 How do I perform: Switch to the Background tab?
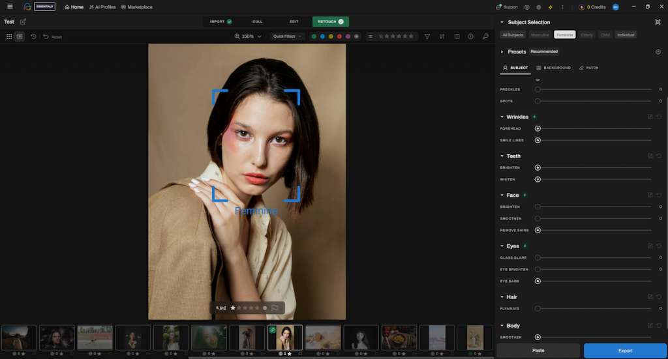(x=553, y=68)
